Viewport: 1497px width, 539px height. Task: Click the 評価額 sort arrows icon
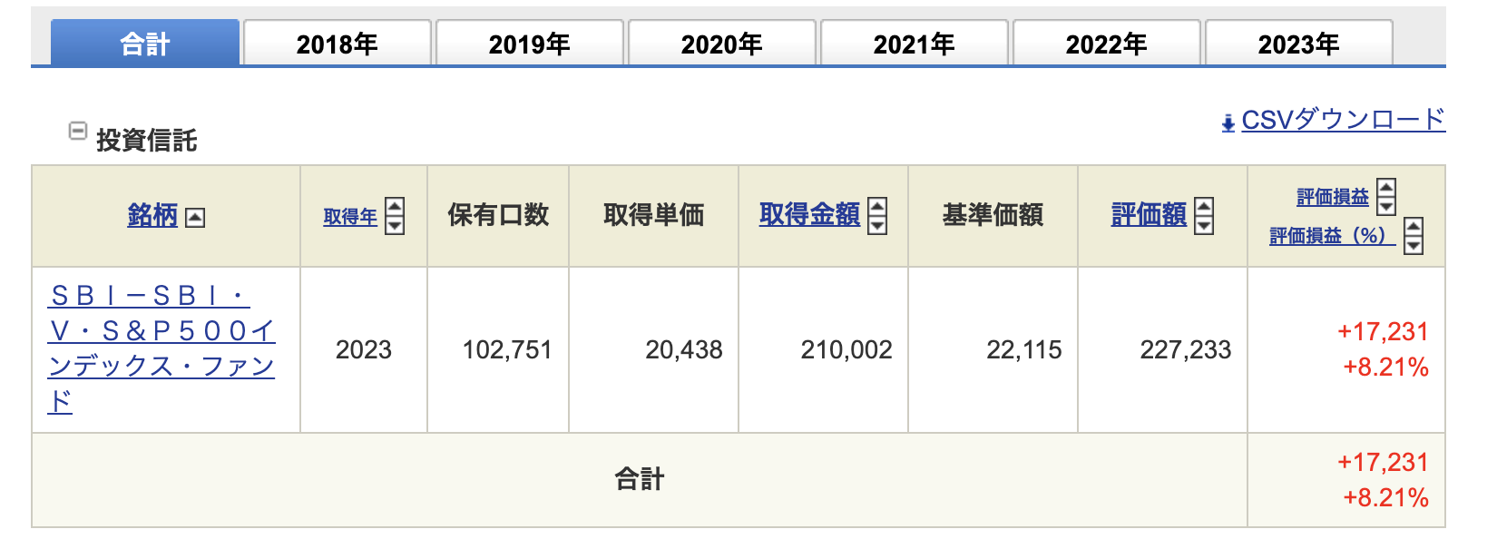click(x=1204, y=216)
